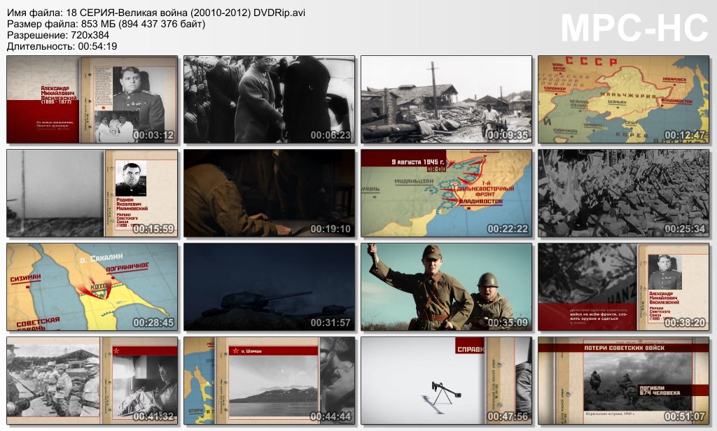Click the file name line at top
Viewport: 717px width, 431px height.
tap(155, 13)
